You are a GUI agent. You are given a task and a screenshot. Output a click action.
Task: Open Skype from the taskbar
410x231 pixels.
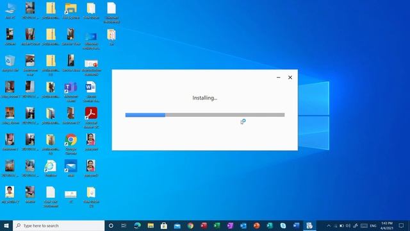283,225
